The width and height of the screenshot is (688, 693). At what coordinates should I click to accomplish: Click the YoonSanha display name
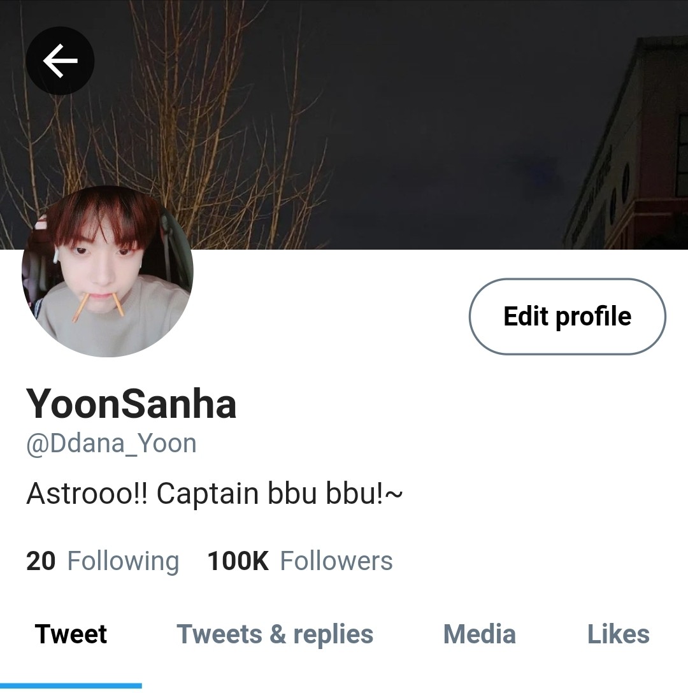pyautogui.click(x=131, y=403)
